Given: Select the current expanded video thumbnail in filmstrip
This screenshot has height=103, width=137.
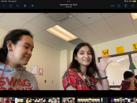Looking at the screenshot, I should point(68,100).
